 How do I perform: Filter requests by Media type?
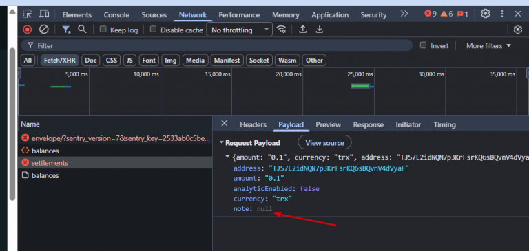[x=196, y=61]
